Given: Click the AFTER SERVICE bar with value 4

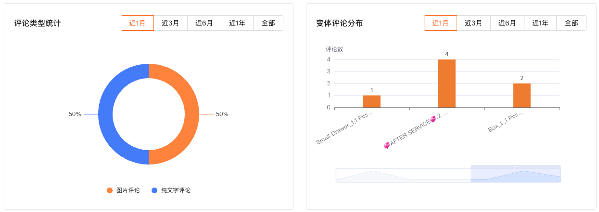Looking at the screenshot, I should click(447, 83).
